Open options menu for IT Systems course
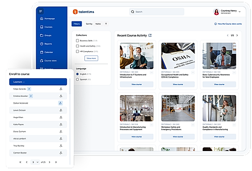Screen dimensions: 252x171 152,72
